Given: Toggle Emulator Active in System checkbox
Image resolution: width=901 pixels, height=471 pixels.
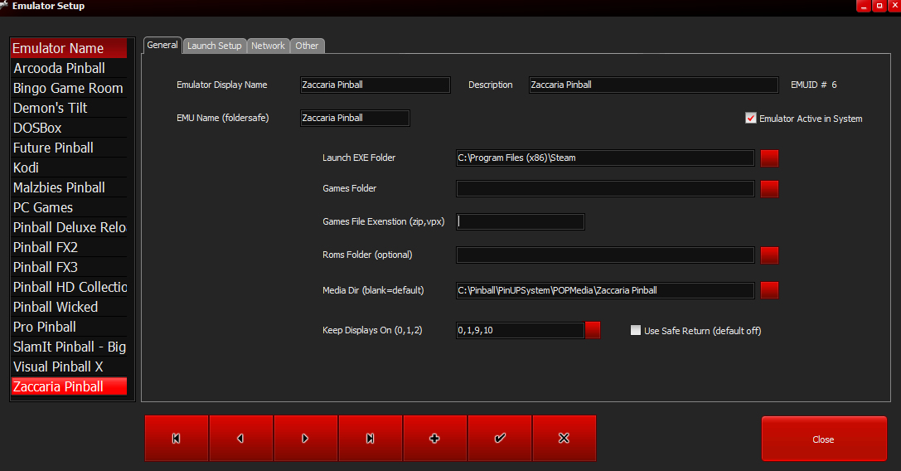Looking at the screenshot, I should pos(751,119).
